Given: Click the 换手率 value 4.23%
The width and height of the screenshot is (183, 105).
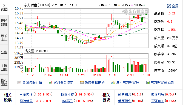Looking at the screenshot, I should (171, 54).
